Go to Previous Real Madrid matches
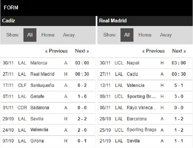This screenshot has height=148, width=193. pyautogui.click(x=154, y=51)
